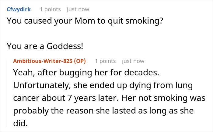Collapse the reply via the vertical thread line
213x132 pixels.
[x=7, y=94]
